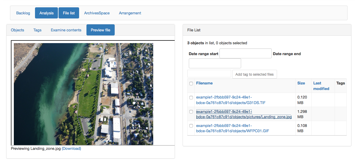Switch to the ArchivesSpace tab
The height and width of the screenshot is (163, 357).
(97, 13)
